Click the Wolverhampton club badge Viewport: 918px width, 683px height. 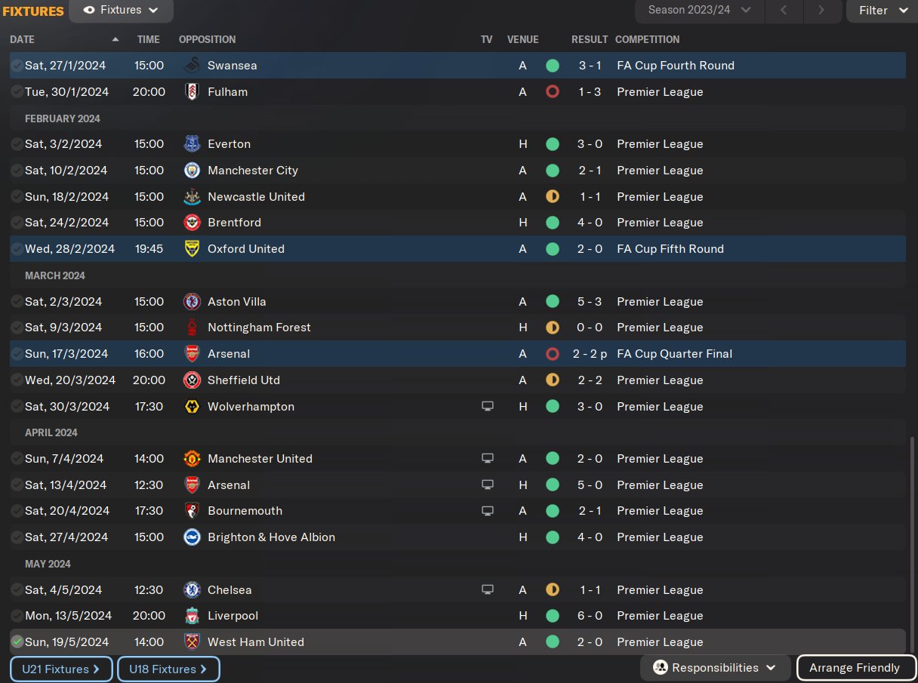tap(193, 407)
